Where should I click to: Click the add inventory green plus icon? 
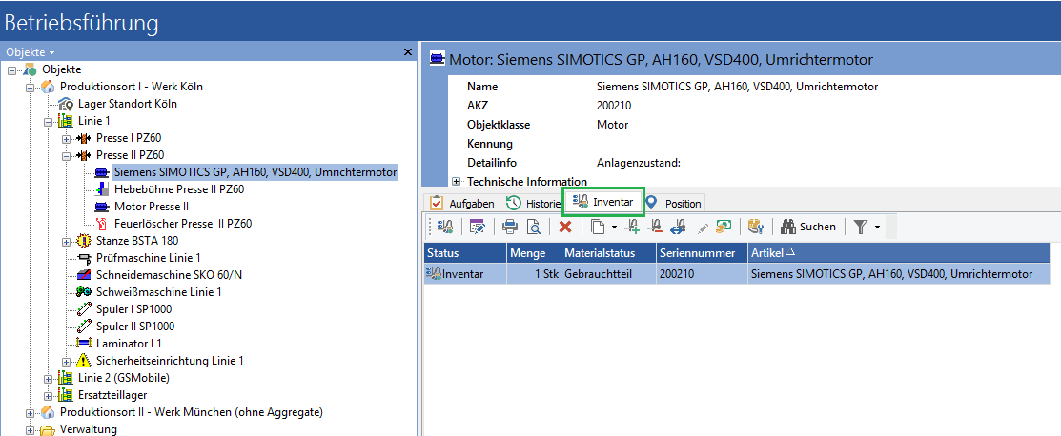click(633, 228)
